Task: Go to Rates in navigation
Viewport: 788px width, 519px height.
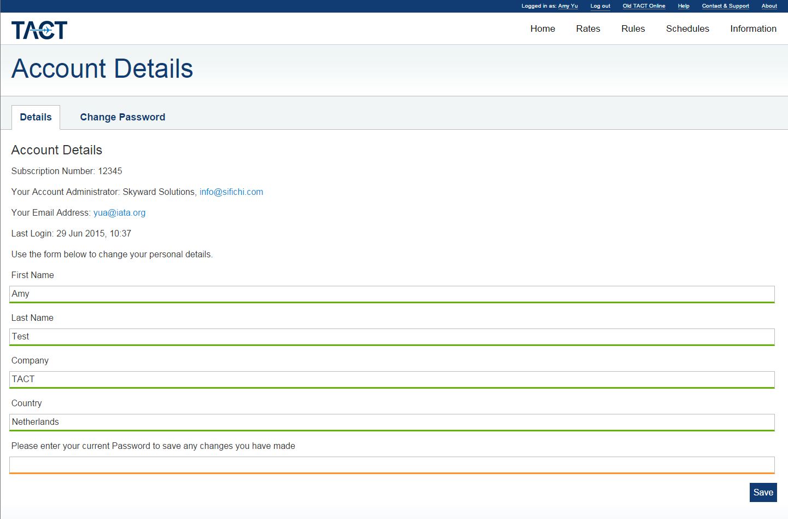Action: pyautogui.click(x=588, y=29)
